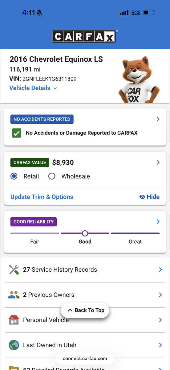Click the reliability slider Good marker
Image resolution: width=170 pixels, height=370 pixels.
click(85, 233)
